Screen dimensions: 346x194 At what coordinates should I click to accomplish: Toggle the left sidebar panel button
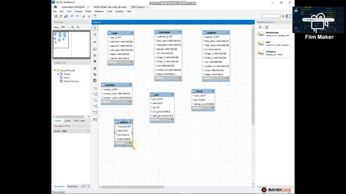[288, 16]
